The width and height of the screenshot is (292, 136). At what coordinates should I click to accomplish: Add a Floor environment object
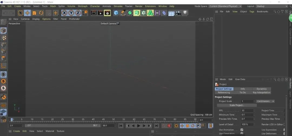[x=171, y=13]
